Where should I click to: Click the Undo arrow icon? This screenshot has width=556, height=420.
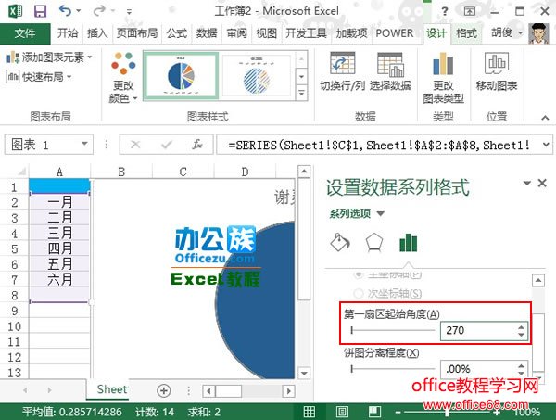point(65,11)
